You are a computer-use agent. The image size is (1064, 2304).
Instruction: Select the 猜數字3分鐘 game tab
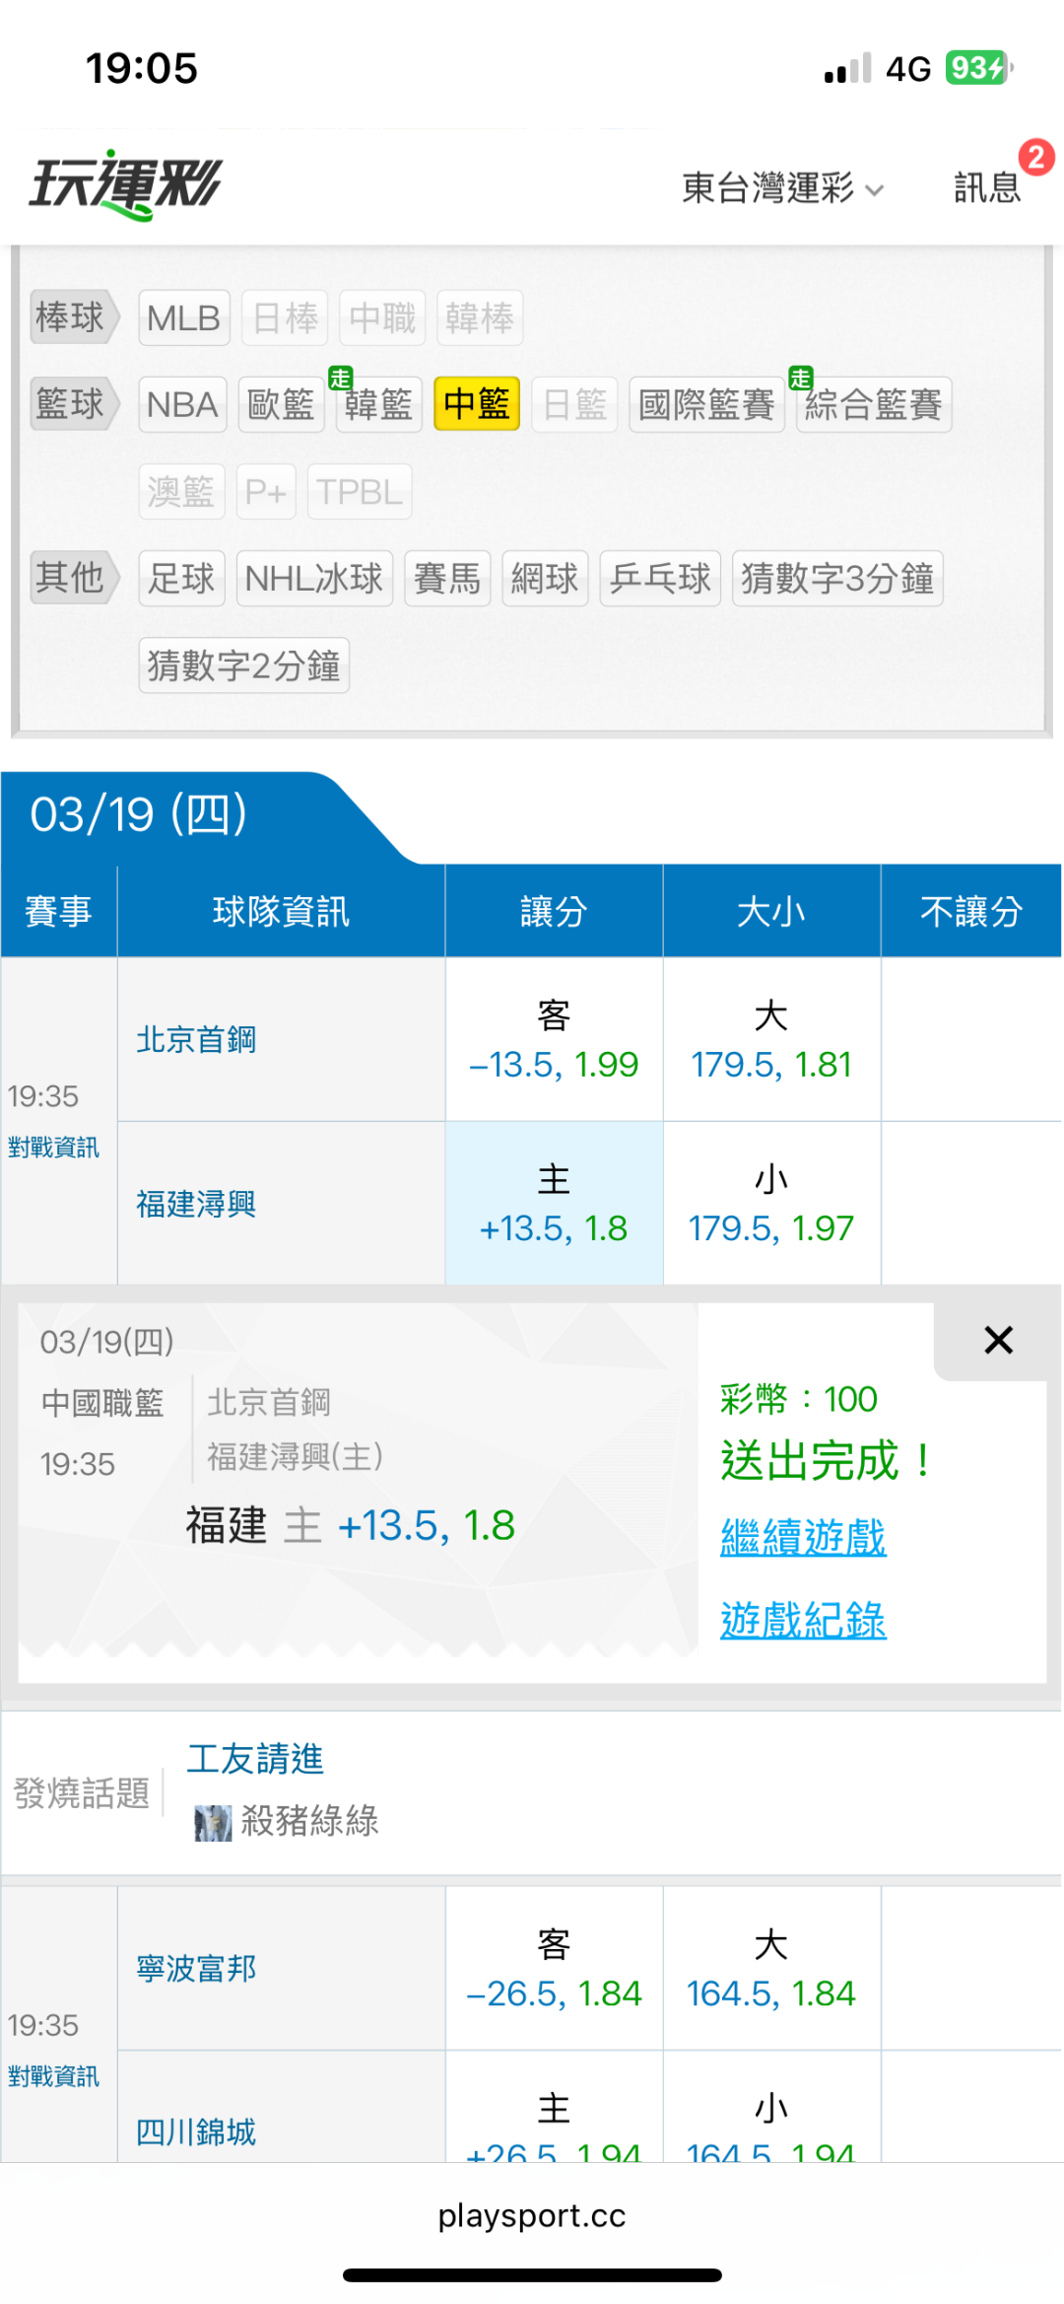click(837, 578)
